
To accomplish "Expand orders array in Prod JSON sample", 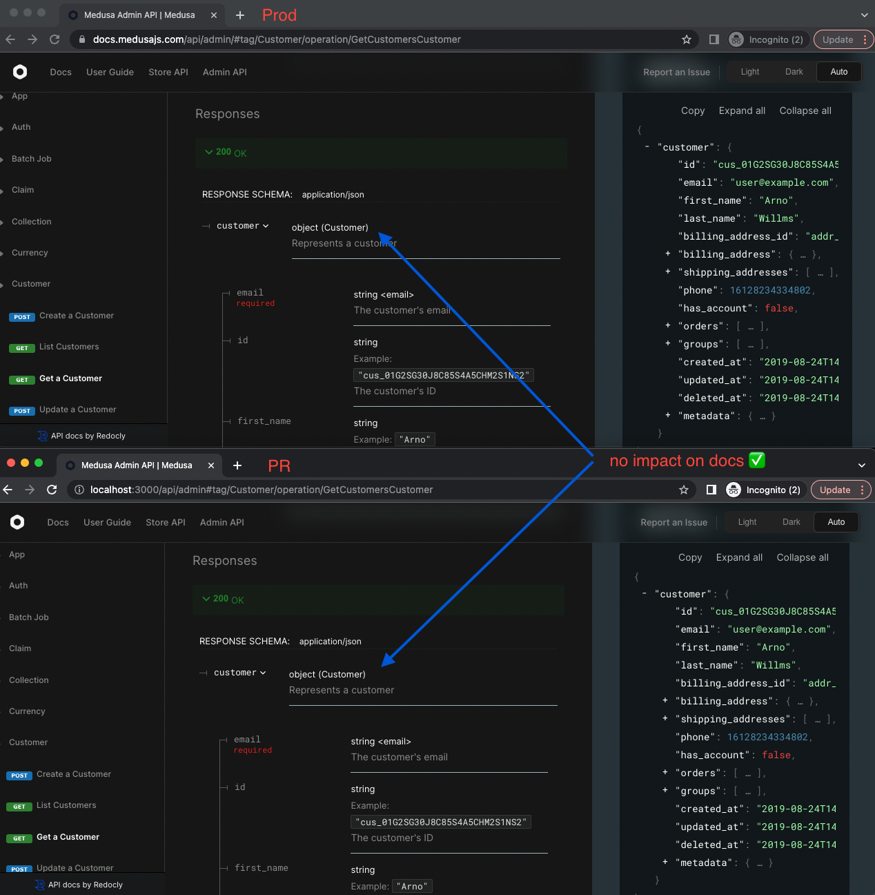I will coord(668,326).
